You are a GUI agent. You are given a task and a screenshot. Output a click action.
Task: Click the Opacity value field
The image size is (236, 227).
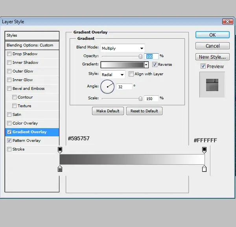151,56
